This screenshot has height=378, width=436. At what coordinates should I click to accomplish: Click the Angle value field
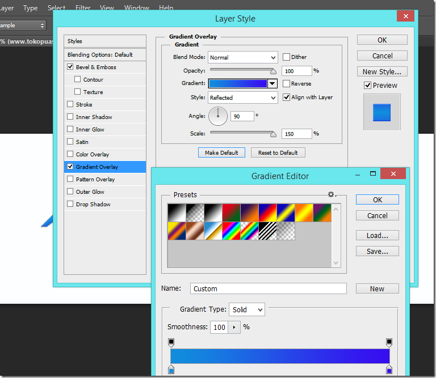242,116
